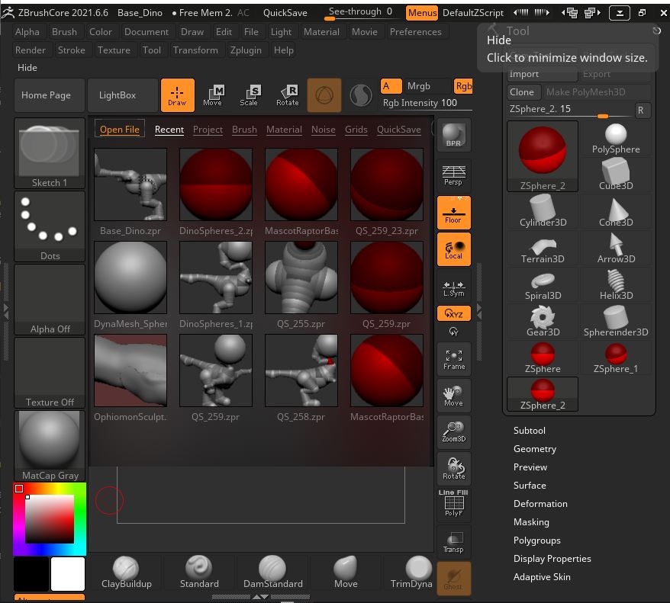This screenshot has width=670, height=603.
Task: Click the Zoom3D navigation icon
Action: click(453, 432)
